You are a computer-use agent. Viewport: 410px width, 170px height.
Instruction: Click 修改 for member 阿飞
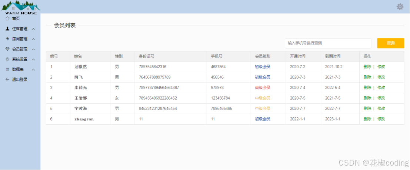coord(381,77)
